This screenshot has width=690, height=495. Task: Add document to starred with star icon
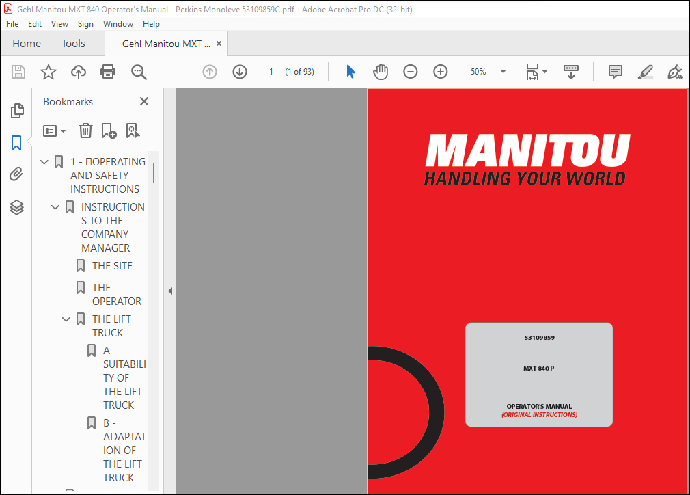[x=49, y=72]
